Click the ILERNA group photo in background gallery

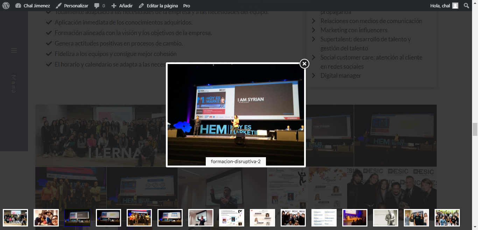click(x=101, y=135)
